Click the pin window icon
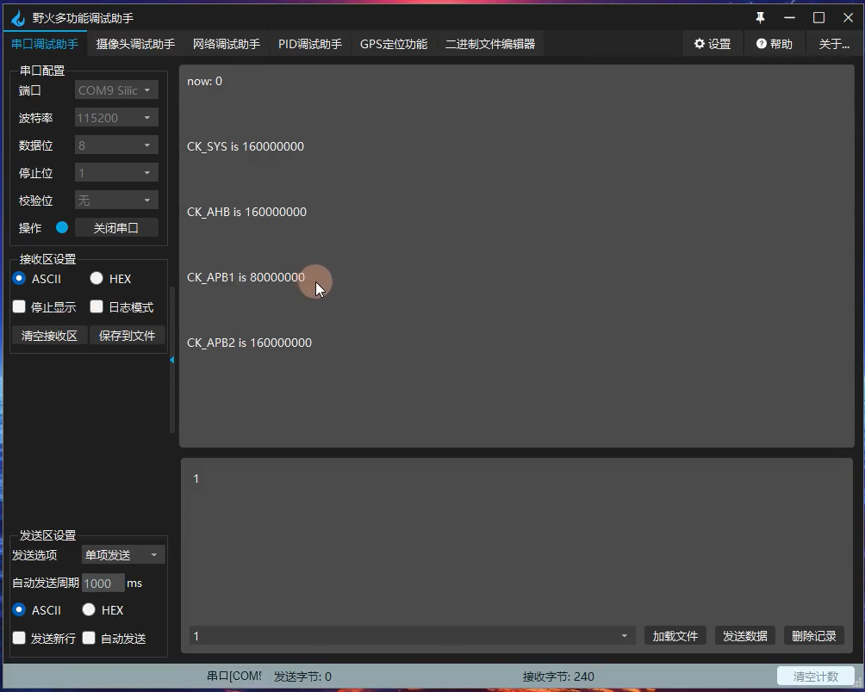Screen dimensions: 865x692 [760, 18]
